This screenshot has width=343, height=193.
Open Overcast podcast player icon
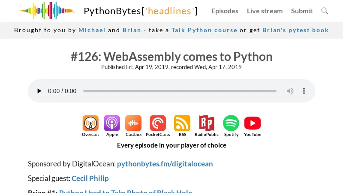(90, 124)
